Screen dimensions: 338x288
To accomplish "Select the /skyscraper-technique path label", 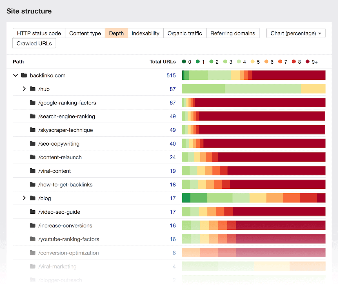I will [x=66, y=130].
